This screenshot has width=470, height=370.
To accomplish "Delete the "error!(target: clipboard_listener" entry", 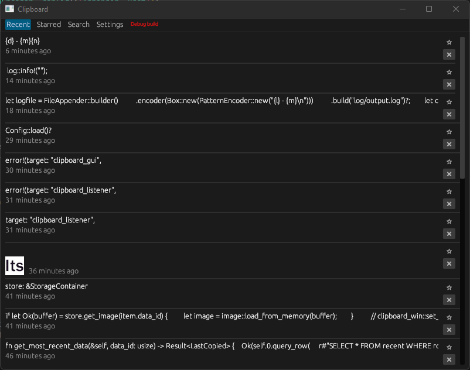I will point(449,204).
